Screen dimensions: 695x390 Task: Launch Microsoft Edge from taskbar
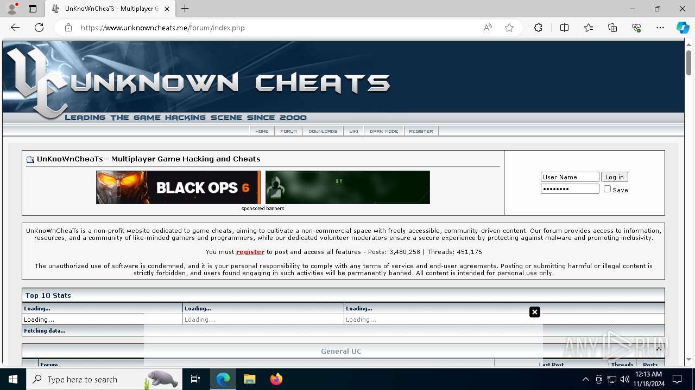[223, 379]
